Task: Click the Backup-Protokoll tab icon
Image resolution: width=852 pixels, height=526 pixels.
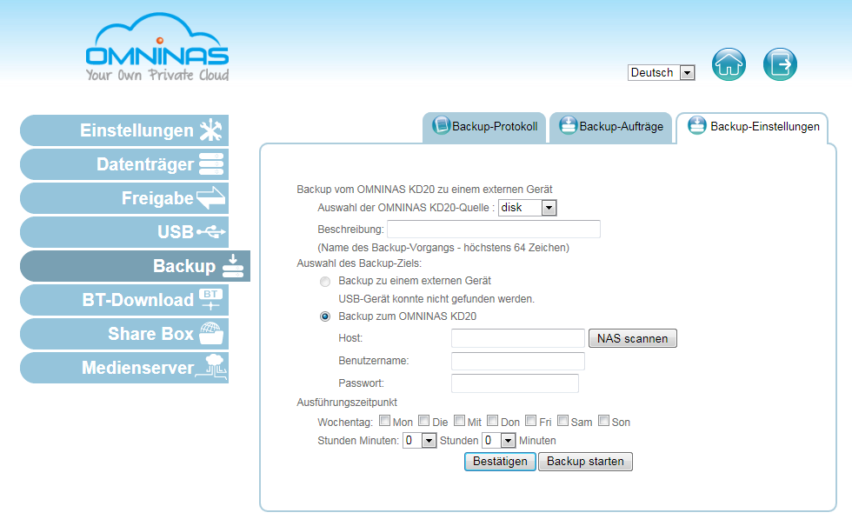Action: 442,125
